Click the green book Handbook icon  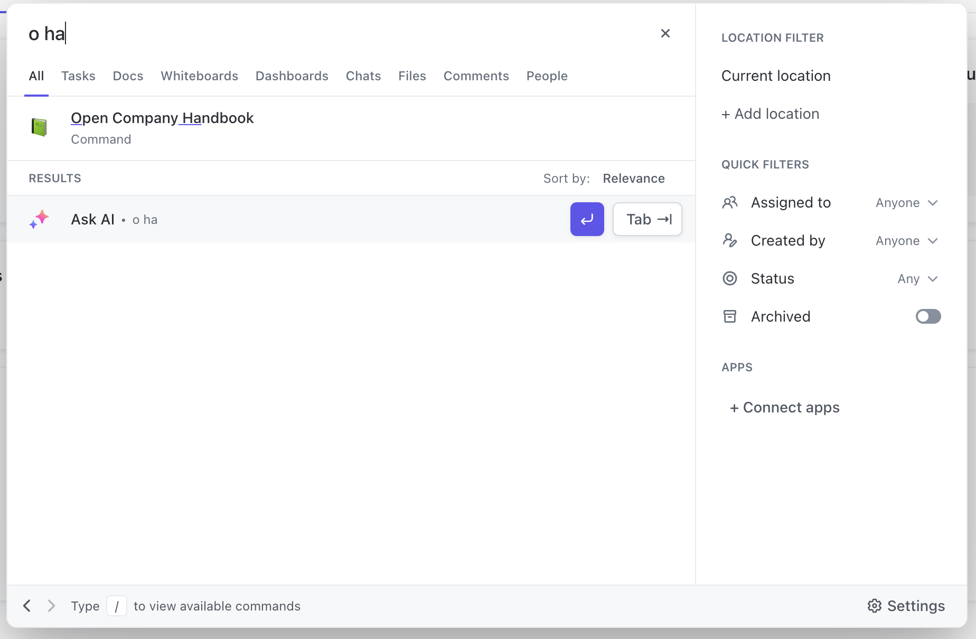39,127
